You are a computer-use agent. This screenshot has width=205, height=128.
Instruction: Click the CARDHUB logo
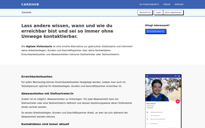pyautogui.click(x=30, y=4)
